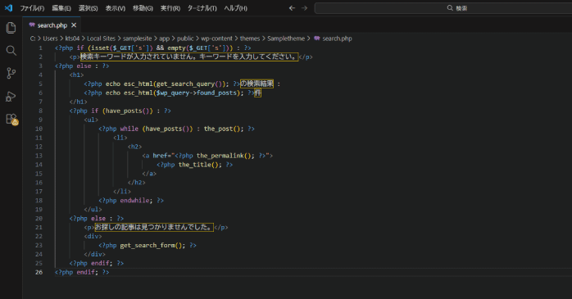This screenshot has height=299, width=572.
Task: Click wp-content in the breadcrumb
Action: 216,39
